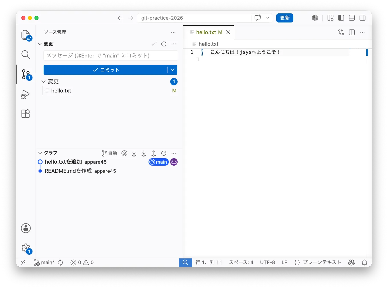Screen dimensions: 388x288
Task: Select hello.txt in the changes list
Action: pyautogui.click(x=61, y=91)
